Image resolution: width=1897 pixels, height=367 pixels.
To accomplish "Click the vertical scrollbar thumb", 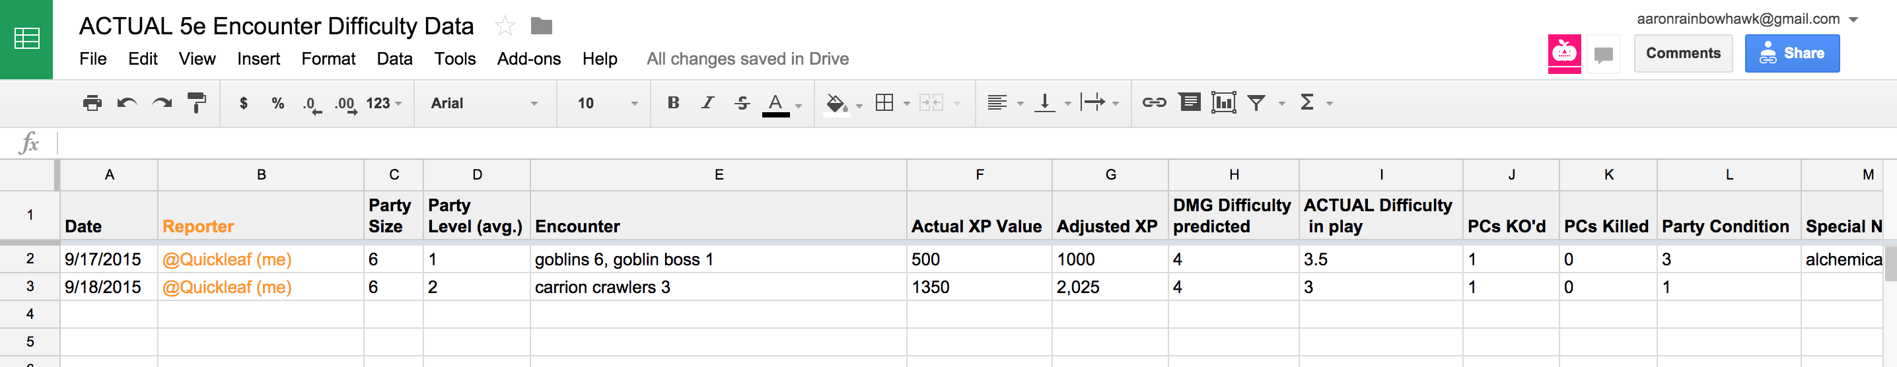I will (x=1890, y=263).
